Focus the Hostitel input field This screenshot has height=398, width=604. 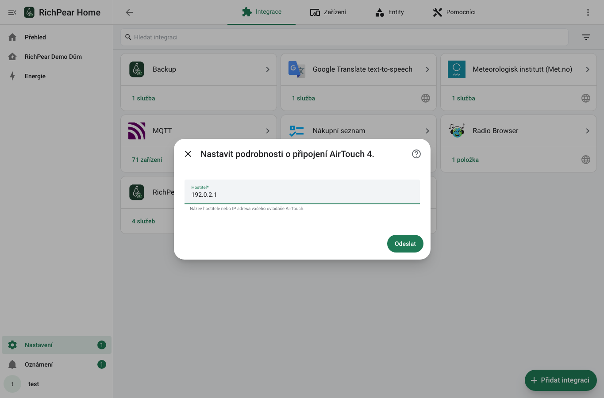click(x=302, y=192)
